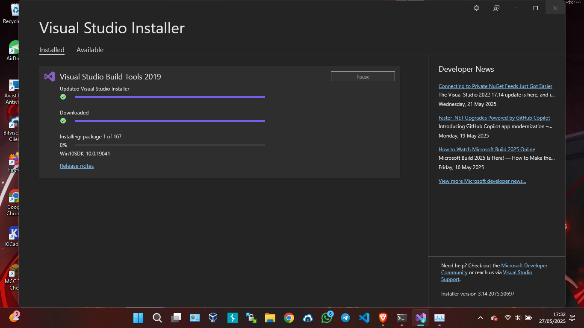Open 'Connecting to Private NuGet Feeds' article
The width and height of the screenshot is (584, 328).
pyautogui.click(x=496, y=86)
